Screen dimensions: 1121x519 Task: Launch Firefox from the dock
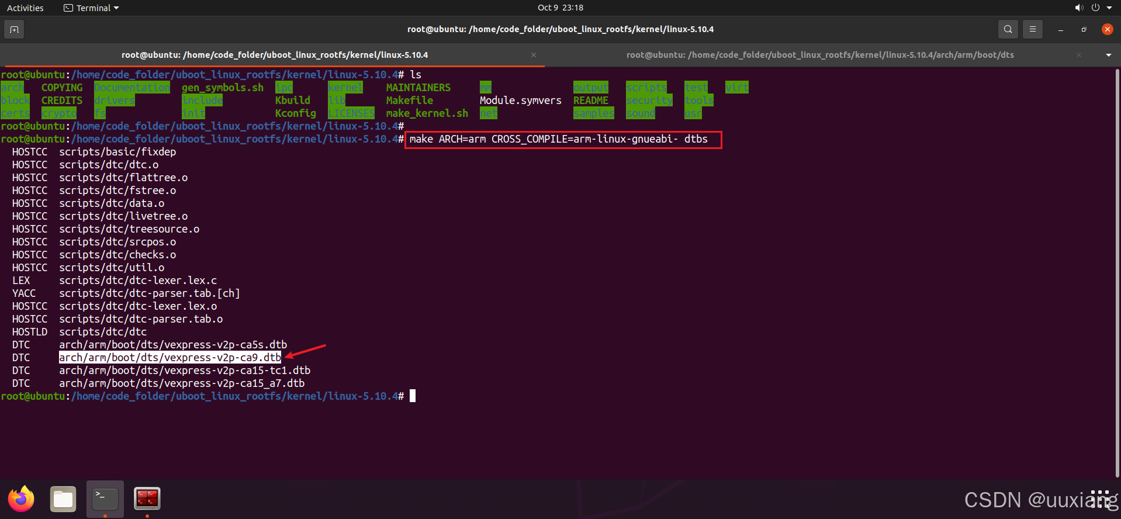click(x=21, y=499)
